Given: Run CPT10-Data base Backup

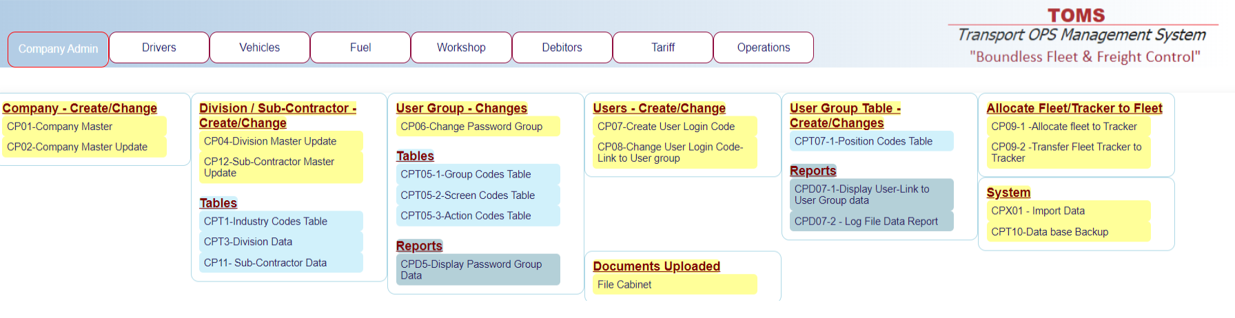Looking at the screenshot, I should coord(1050,232).
